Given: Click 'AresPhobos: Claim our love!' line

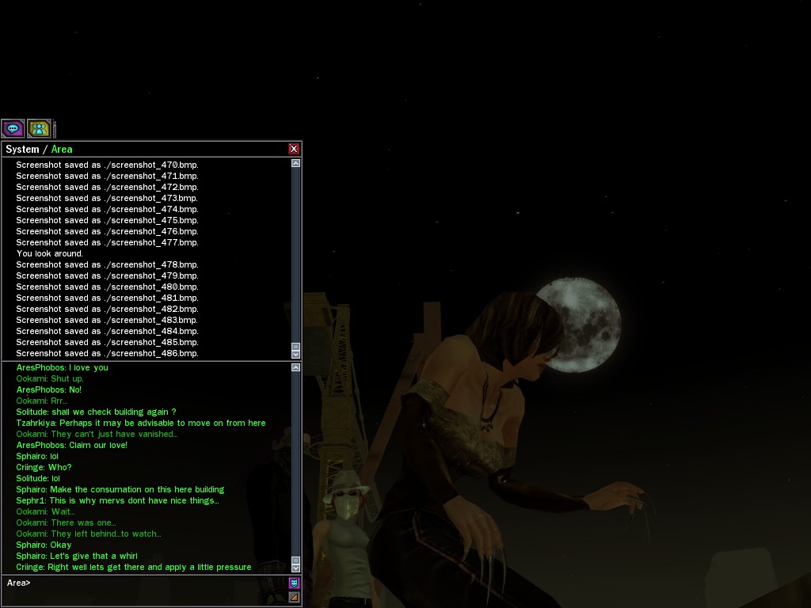Looking at the screenshot, I should 71,445.
